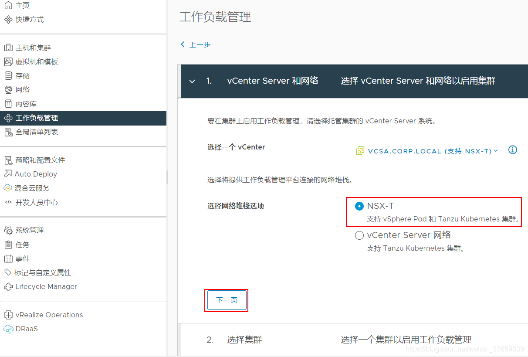Screen dimensions: 528x357
Task: Click the 标记与自定义属性 tag icon
Action: pyautogui.click(x=8, y=272)
